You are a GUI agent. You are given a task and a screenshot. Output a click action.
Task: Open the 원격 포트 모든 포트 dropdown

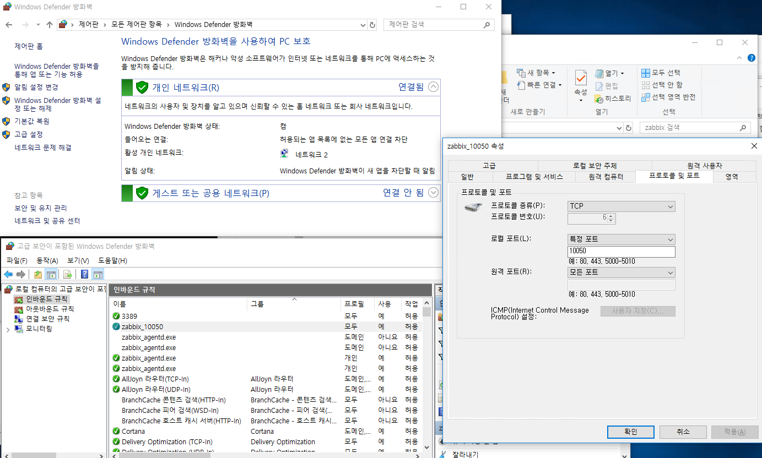[621, 272]
